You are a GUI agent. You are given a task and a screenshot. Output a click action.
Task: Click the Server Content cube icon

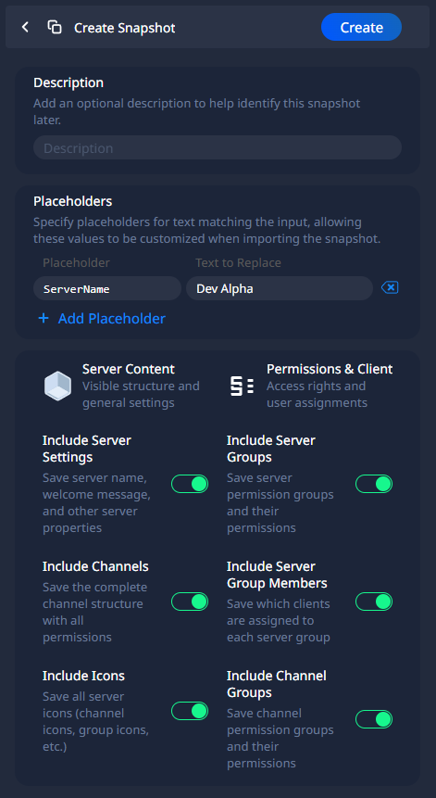(58, 386)
